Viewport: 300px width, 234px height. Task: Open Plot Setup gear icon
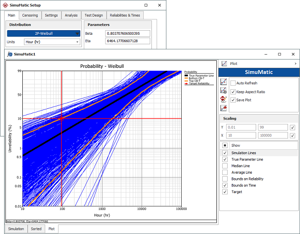click(224, 91)
